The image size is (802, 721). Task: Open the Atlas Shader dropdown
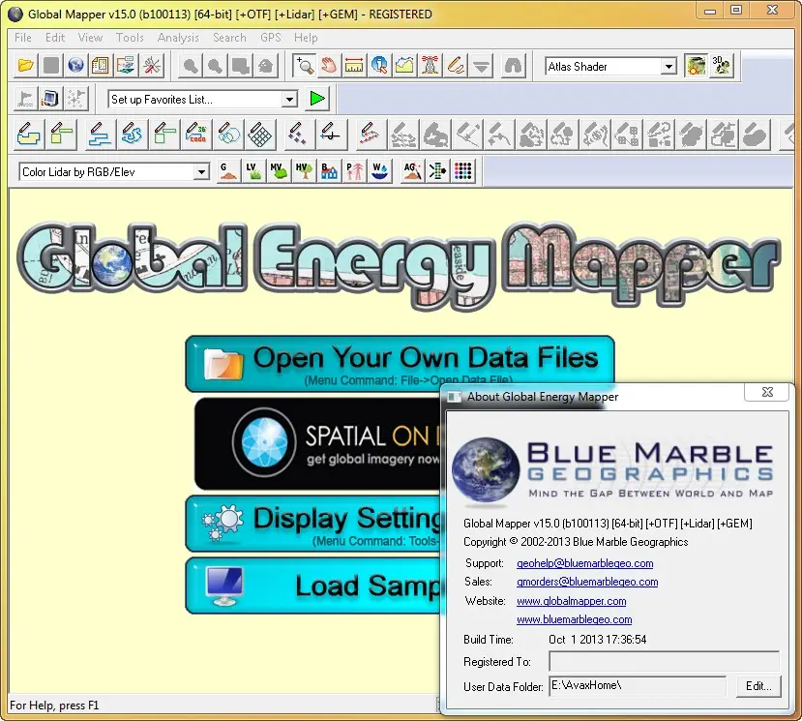668,67
